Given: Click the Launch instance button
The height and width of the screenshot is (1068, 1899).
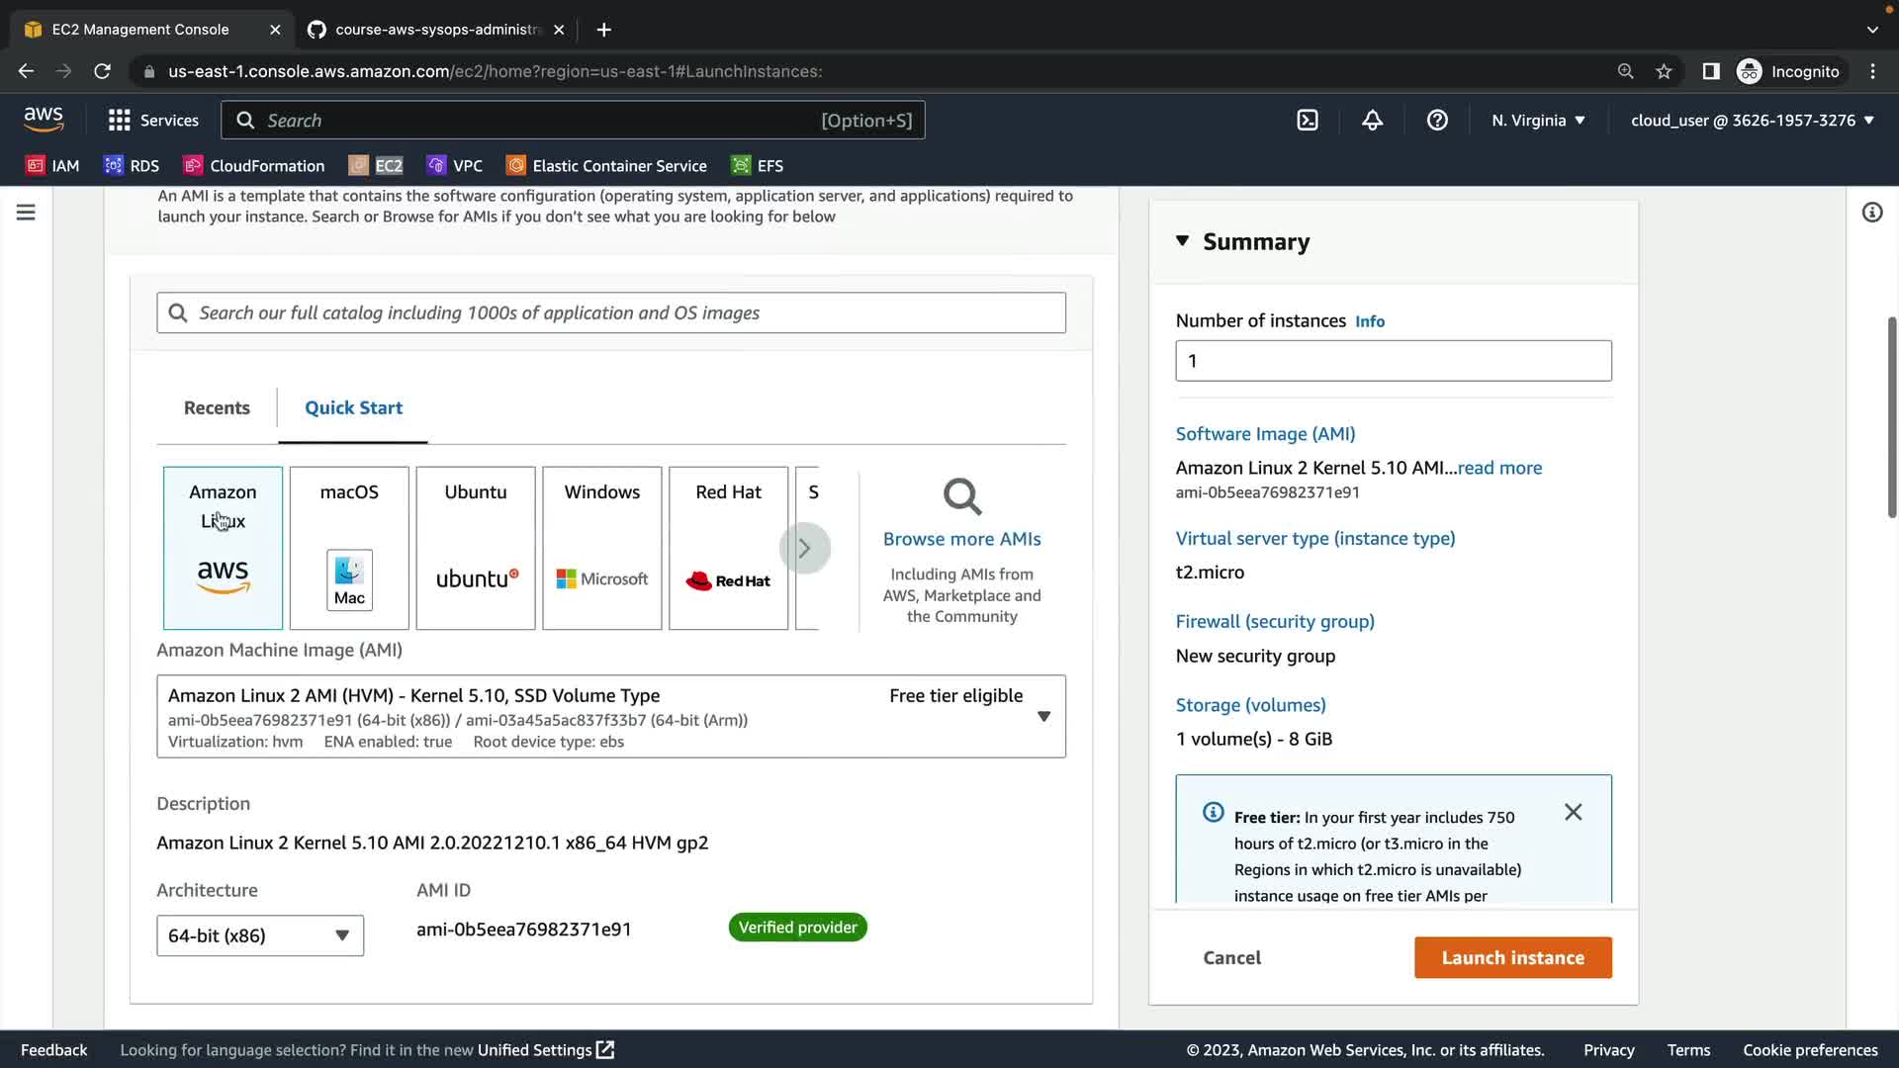Looking at the screenshot, I should pyautogui.click(x=1512, y=957).
